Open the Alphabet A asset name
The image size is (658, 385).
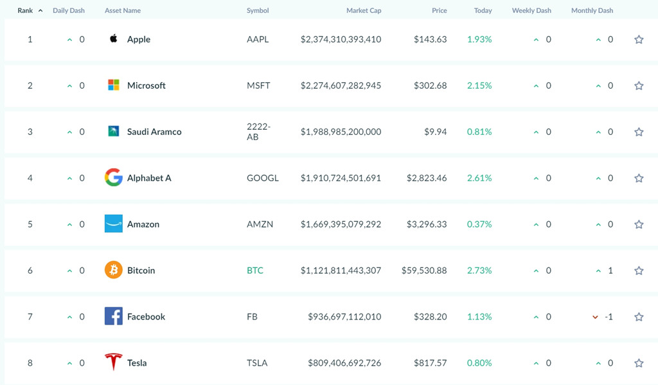pyautogui.click(x=149, y=178)
